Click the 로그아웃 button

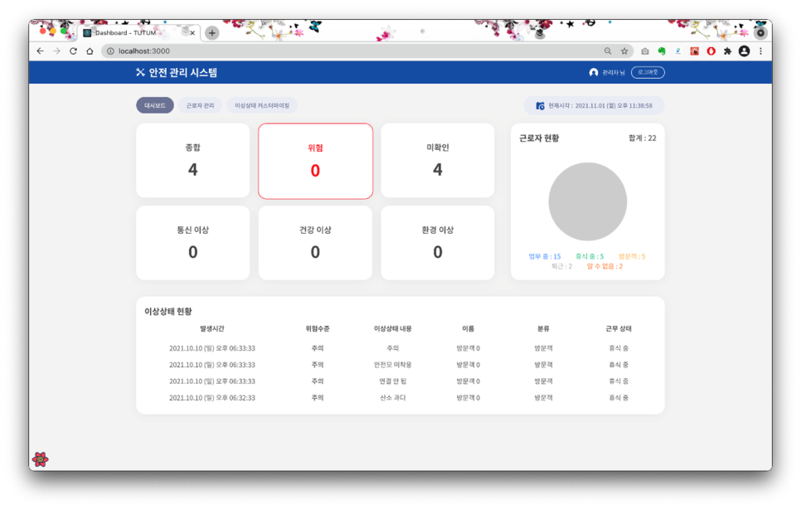point(648,73)
